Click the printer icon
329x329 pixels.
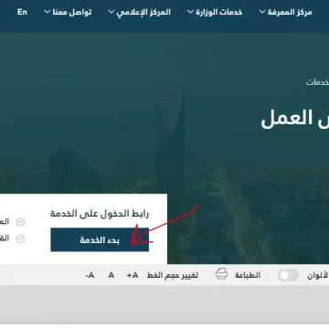click(221, 274)
